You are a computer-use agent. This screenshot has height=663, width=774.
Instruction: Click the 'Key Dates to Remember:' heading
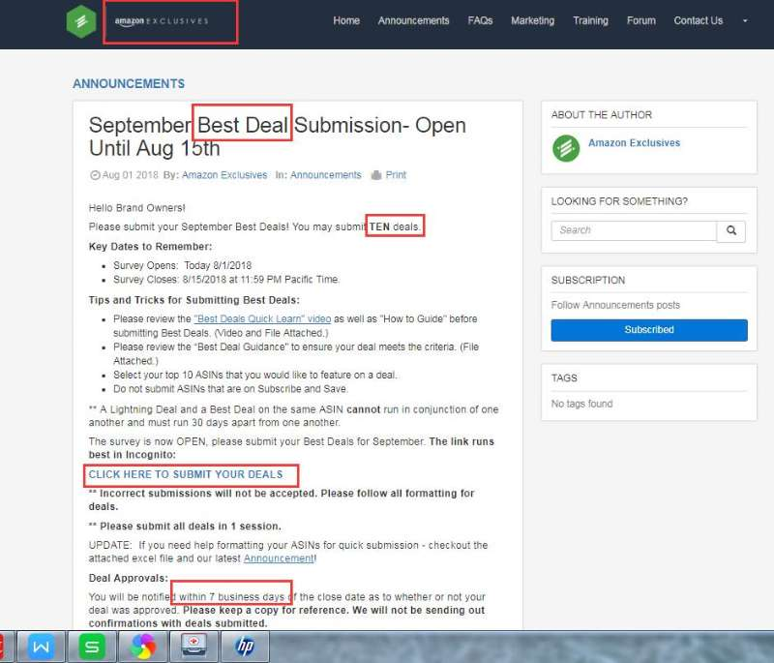[x=151, y=247]
